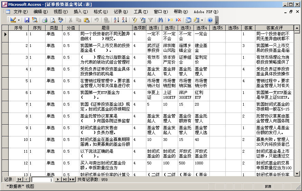Click the New Record toolbar icon
The image size is (302, 191).
click(170, 20)
